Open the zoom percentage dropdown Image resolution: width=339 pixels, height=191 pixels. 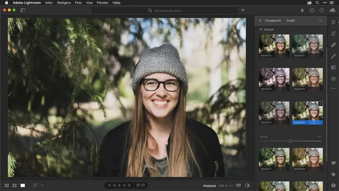click(x=231, y=186)
